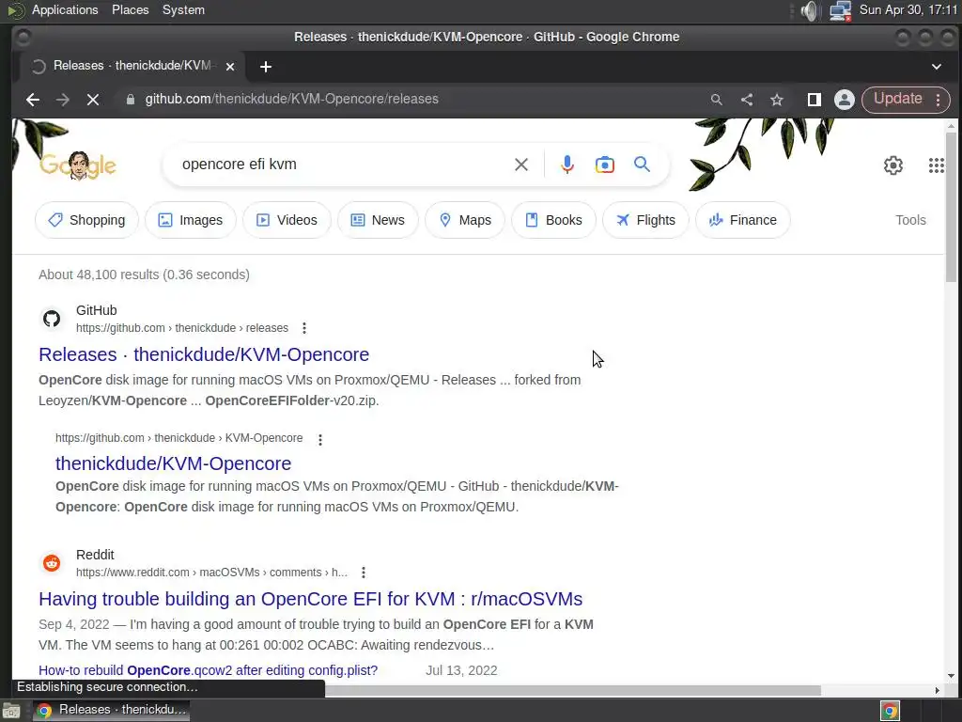962x722 pixels.
Task: Filter results by Shopping
Action: click(86, 220)
